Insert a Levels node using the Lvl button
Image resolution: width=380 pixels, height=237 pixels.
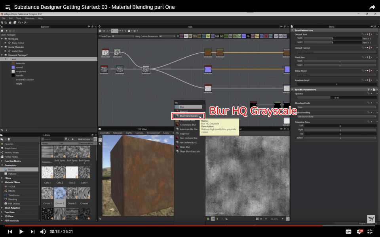pos(239,36)
